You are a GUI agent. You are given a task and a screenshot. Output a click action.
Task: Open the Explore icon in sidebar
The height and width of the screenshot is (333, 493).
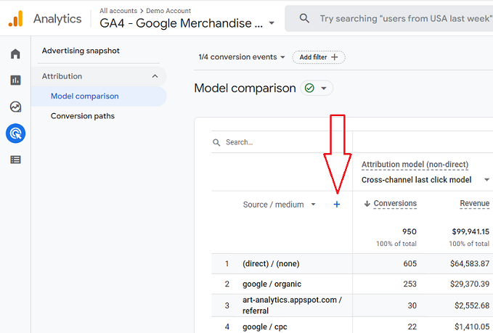[15, 107]
